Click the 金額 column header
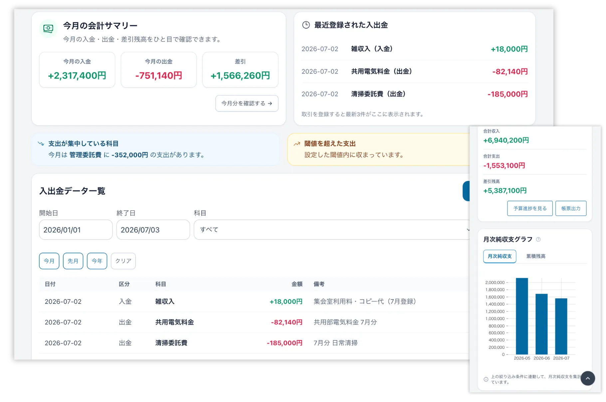This screenshot has height=402, width=606. 297,284
